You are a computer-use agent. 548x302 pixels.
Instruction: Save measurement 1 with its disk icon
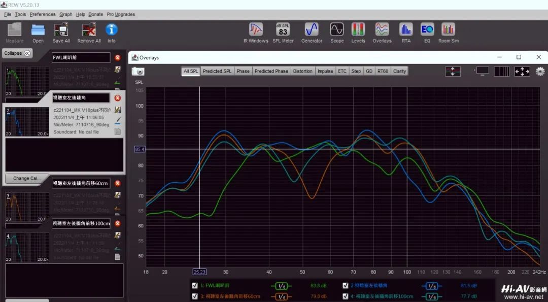coord(118,70)
